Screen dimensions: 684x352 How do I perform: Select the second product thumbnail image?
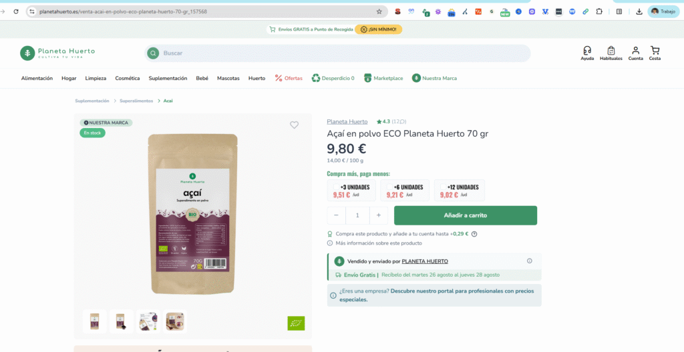pos(122,321)
